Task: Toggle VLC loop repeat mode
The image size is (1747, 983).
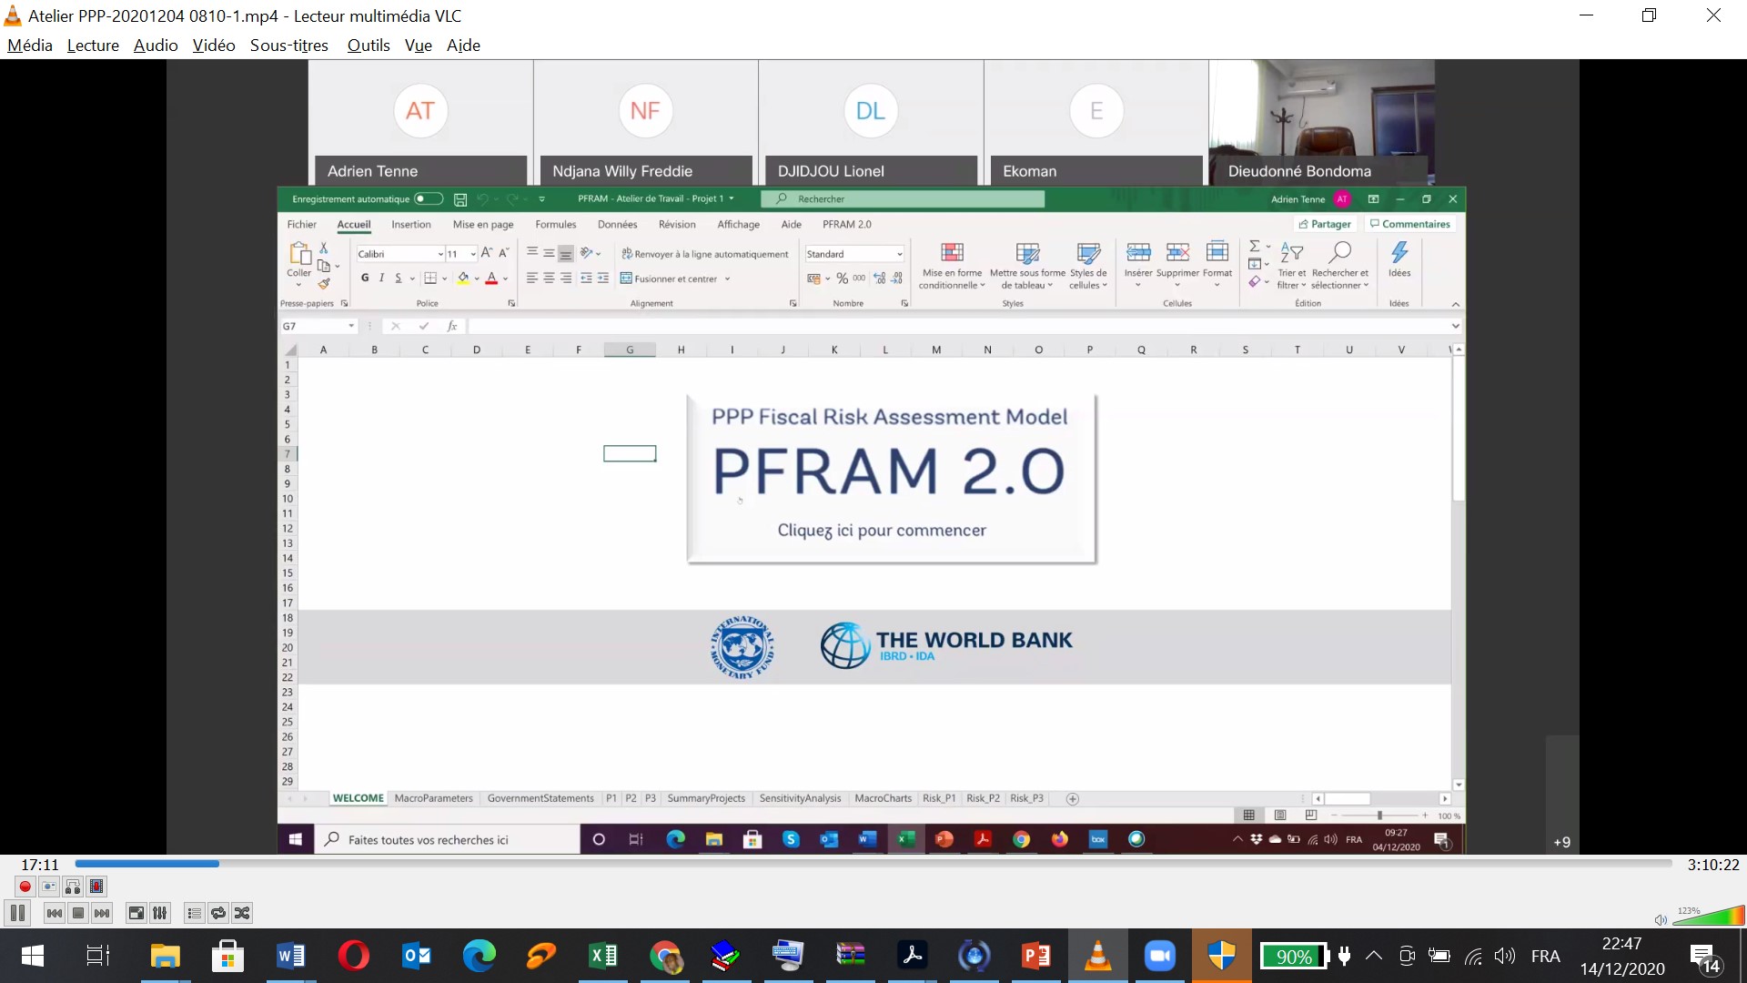Action: pyautogui.click(x=218, y=913)
